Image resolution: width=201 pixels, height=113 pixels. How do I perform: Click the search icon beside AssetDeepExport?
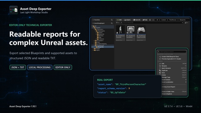(x=112, y=23)
